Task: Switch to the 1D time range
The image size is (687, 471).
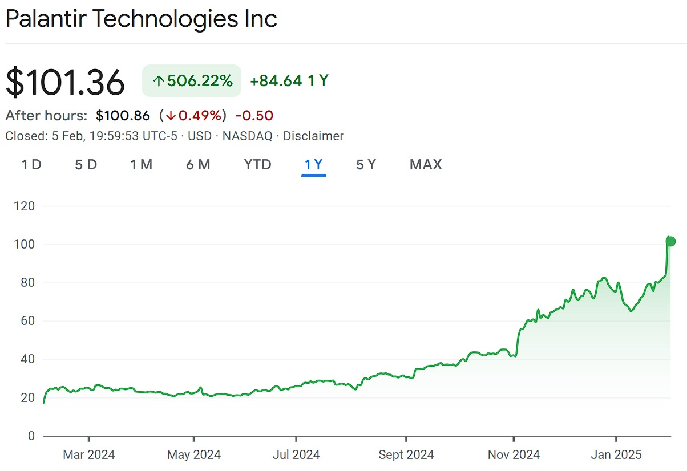Action: pos(31,164)
